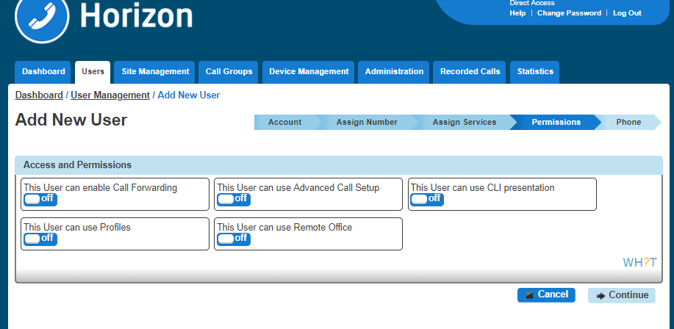Click the Horizon wordmark text
Viewport: 674px width, 329px height.
pyautogui.click(x=136, y=17)
